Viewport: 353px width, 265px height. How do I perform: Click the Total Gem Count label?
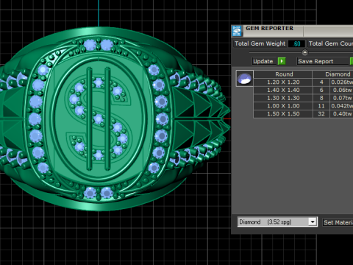click(330, 43)
